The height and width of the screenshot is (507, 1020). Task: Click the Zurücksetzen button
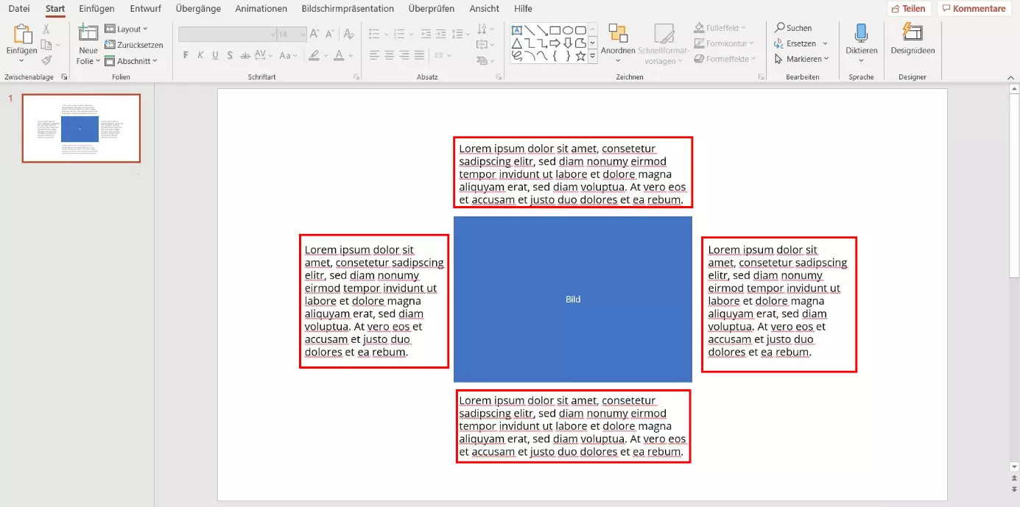133,45
